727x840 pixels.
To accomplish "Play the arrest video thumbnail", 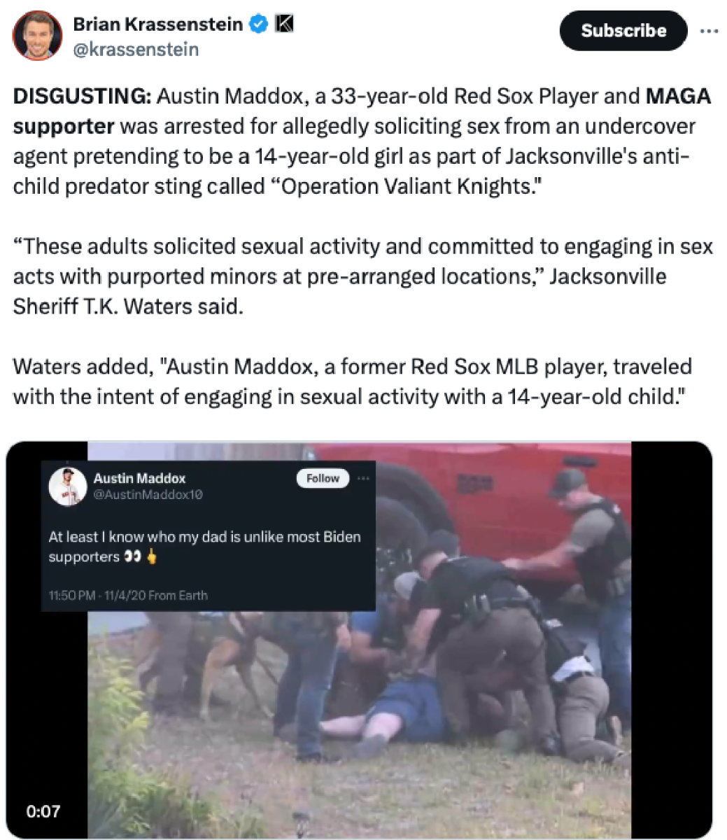I will click(x=359, y=640).
